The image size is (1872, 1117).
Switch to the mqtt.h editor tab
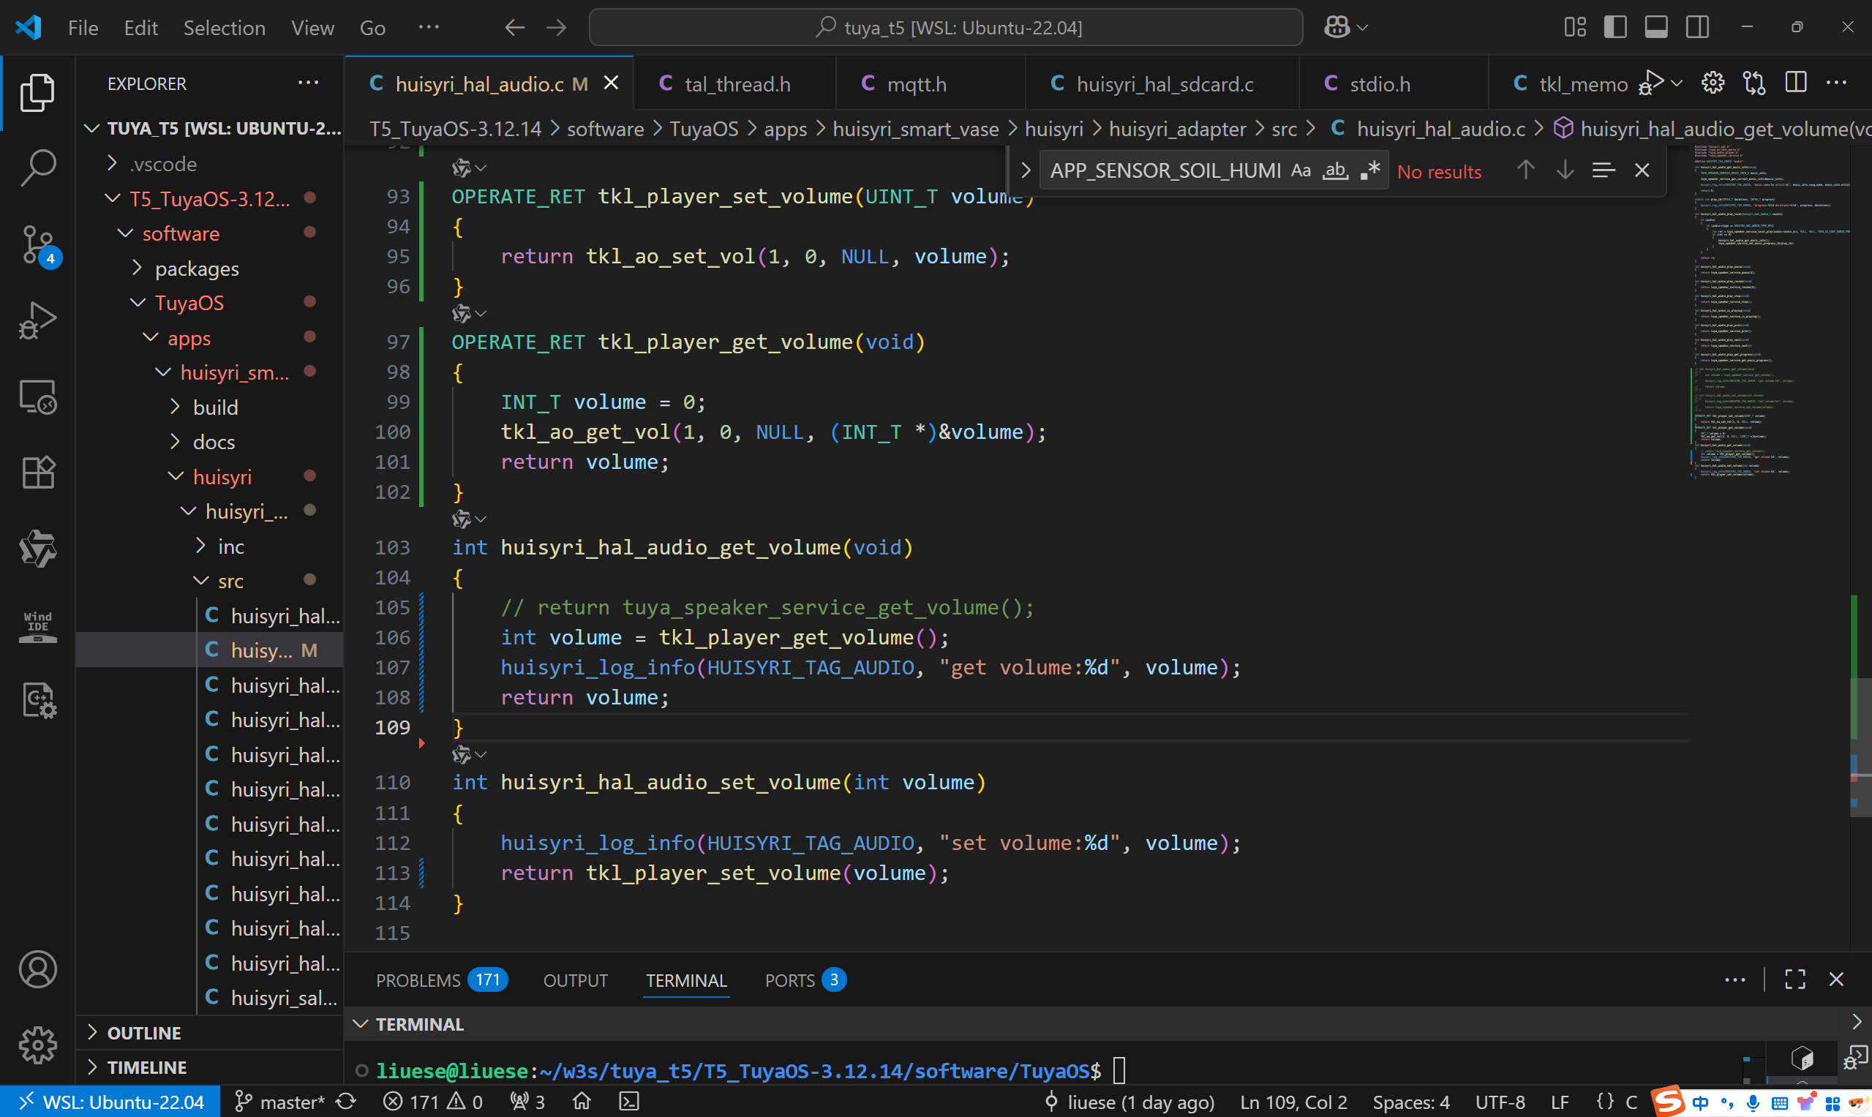click(x=916, y=83)
